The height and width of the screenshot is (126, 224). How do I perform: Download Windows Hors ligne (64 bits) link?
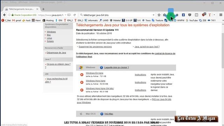pos(100,89)
